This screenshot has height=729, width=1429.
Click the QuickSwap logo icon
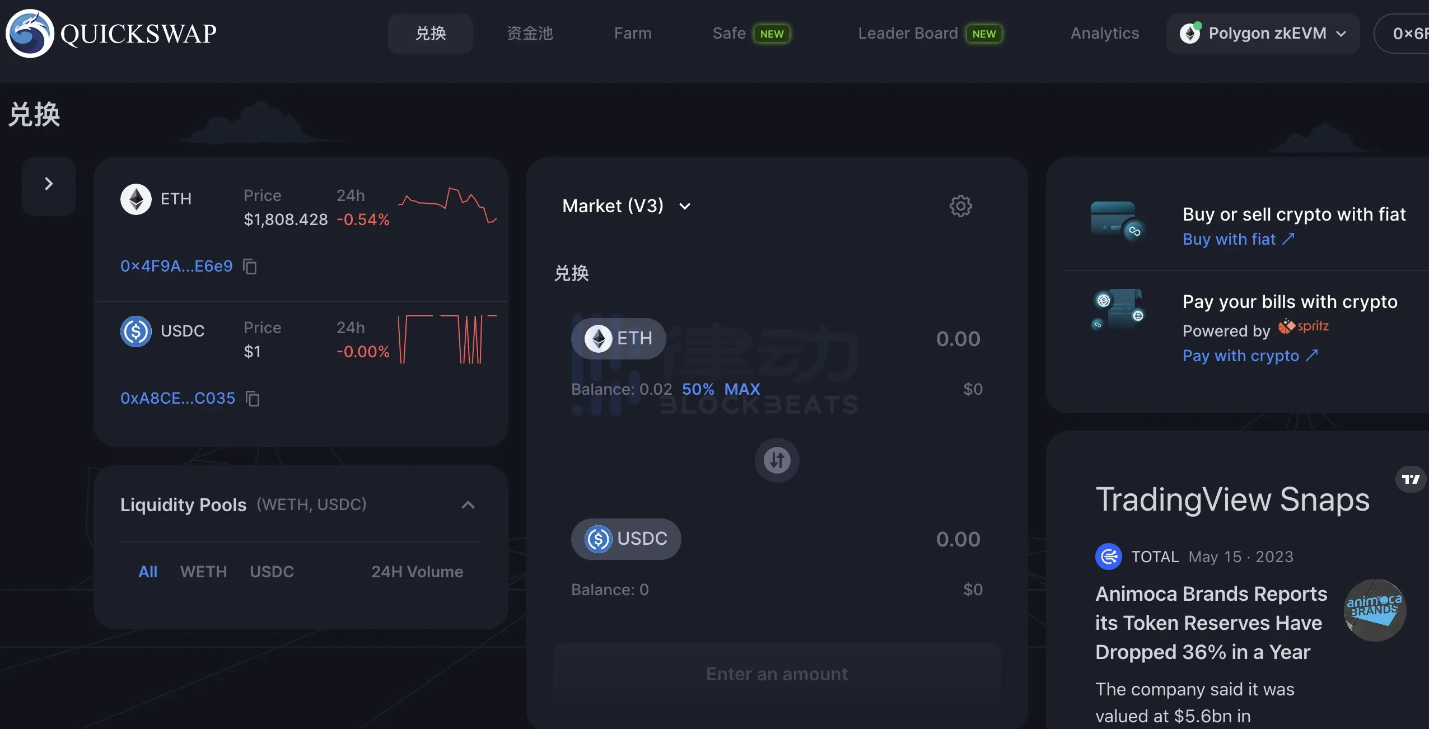point(29,32)
